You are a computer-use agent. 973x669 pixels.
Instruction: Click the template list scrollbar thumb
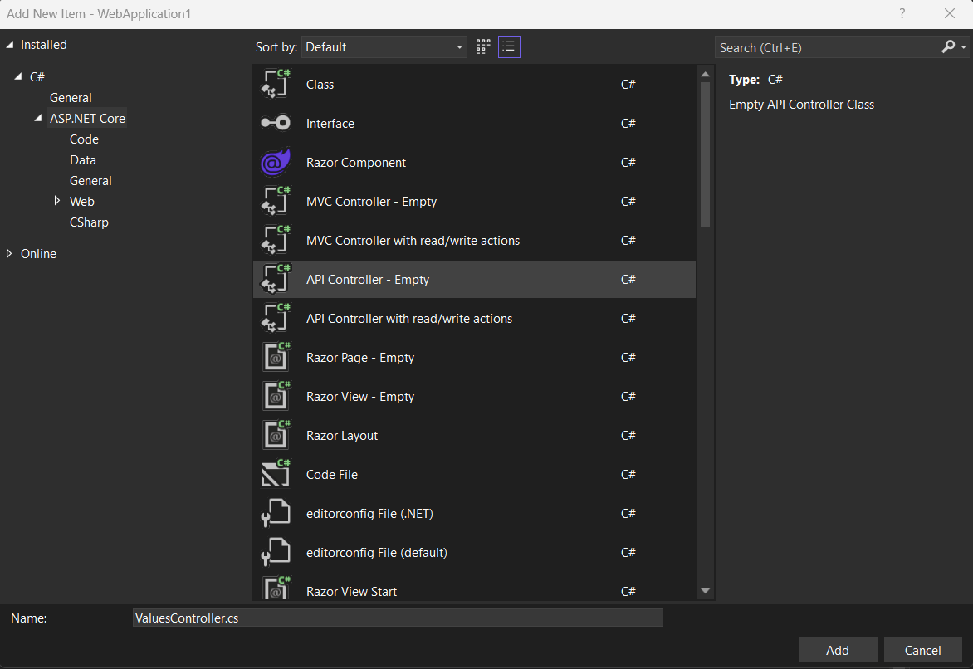click(x=705, y=154)
